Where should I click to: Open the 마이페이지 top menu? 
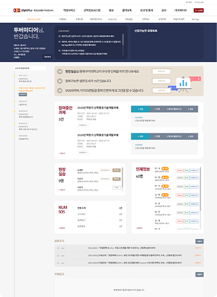[180, 10]
